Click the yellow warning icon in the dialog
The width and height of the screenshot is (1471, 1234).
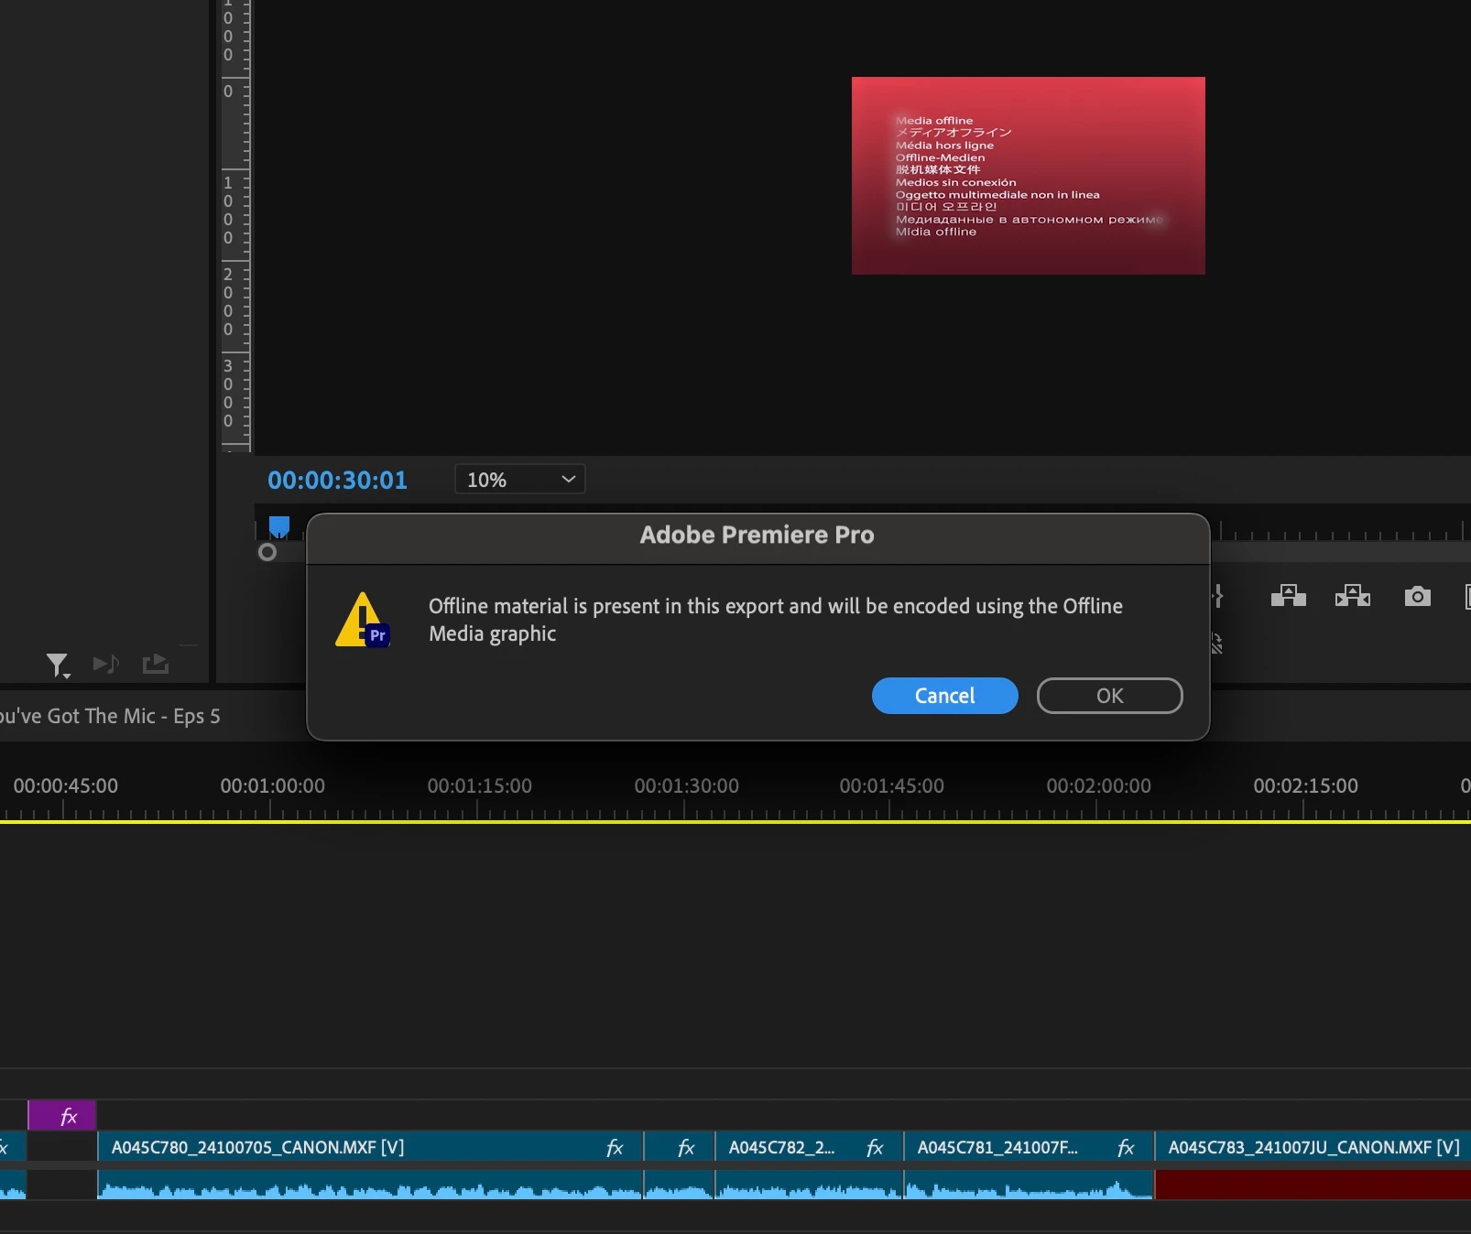363,620
